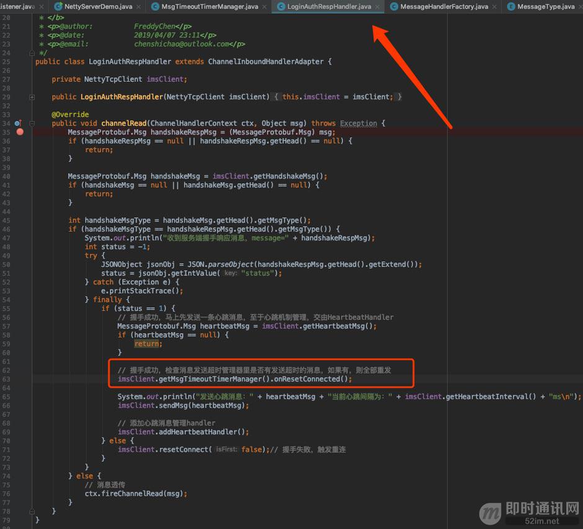Click getHandshakeMsg() call on line 40

click(x=288, y=176)
